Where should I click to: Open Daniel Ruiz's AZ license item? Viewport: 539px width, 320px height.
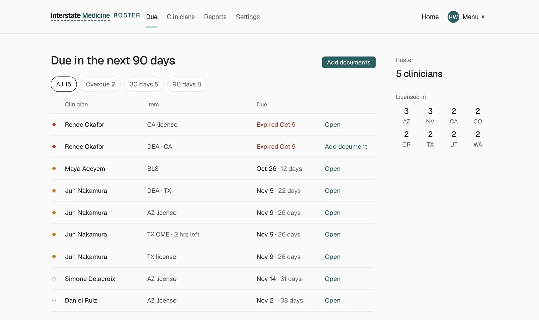pos(332,300)
